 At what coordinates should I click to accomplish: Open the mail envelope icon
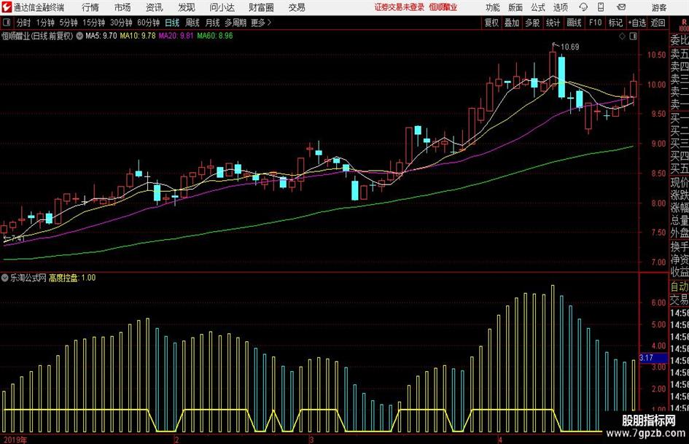coord(621,7)
